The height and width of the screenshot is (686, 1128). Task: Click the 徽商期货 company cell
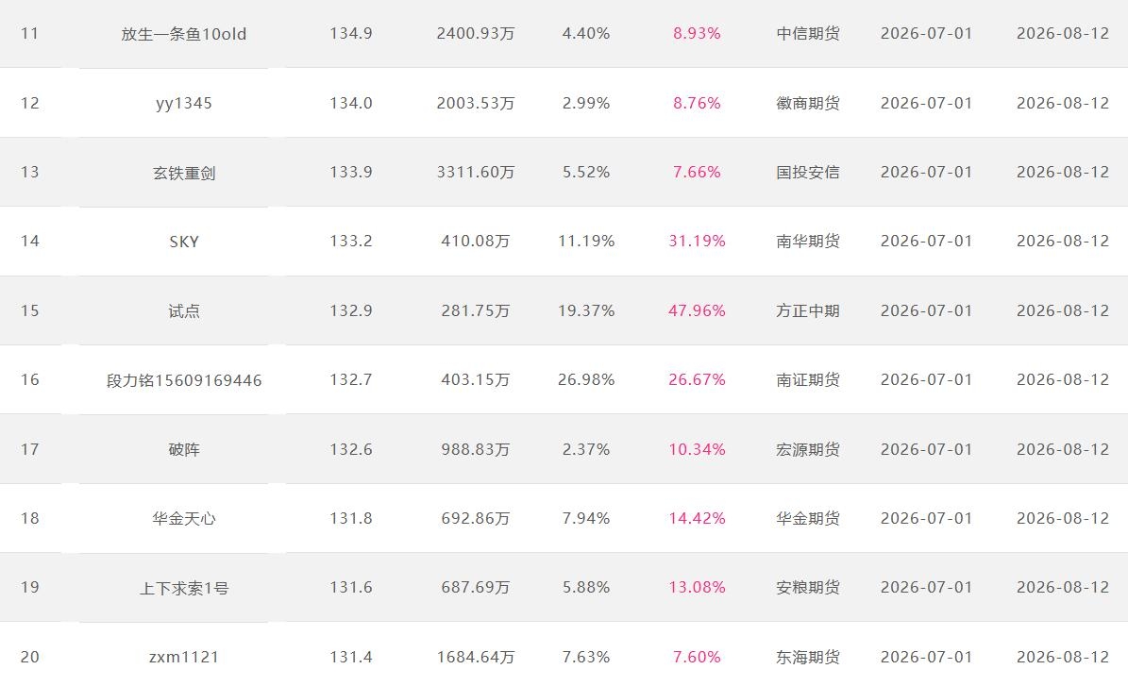tap(808, 103)
